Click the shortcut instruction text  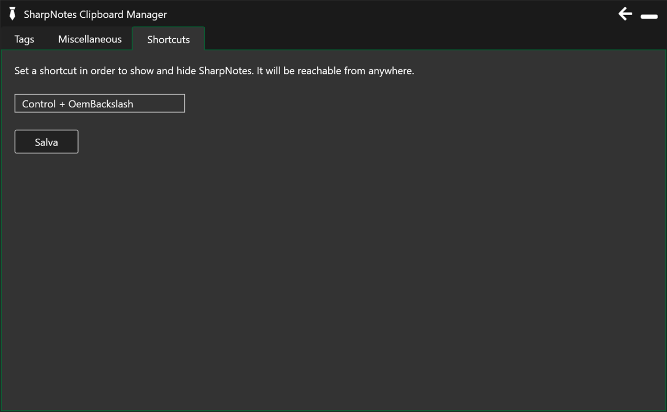point(214,71)
